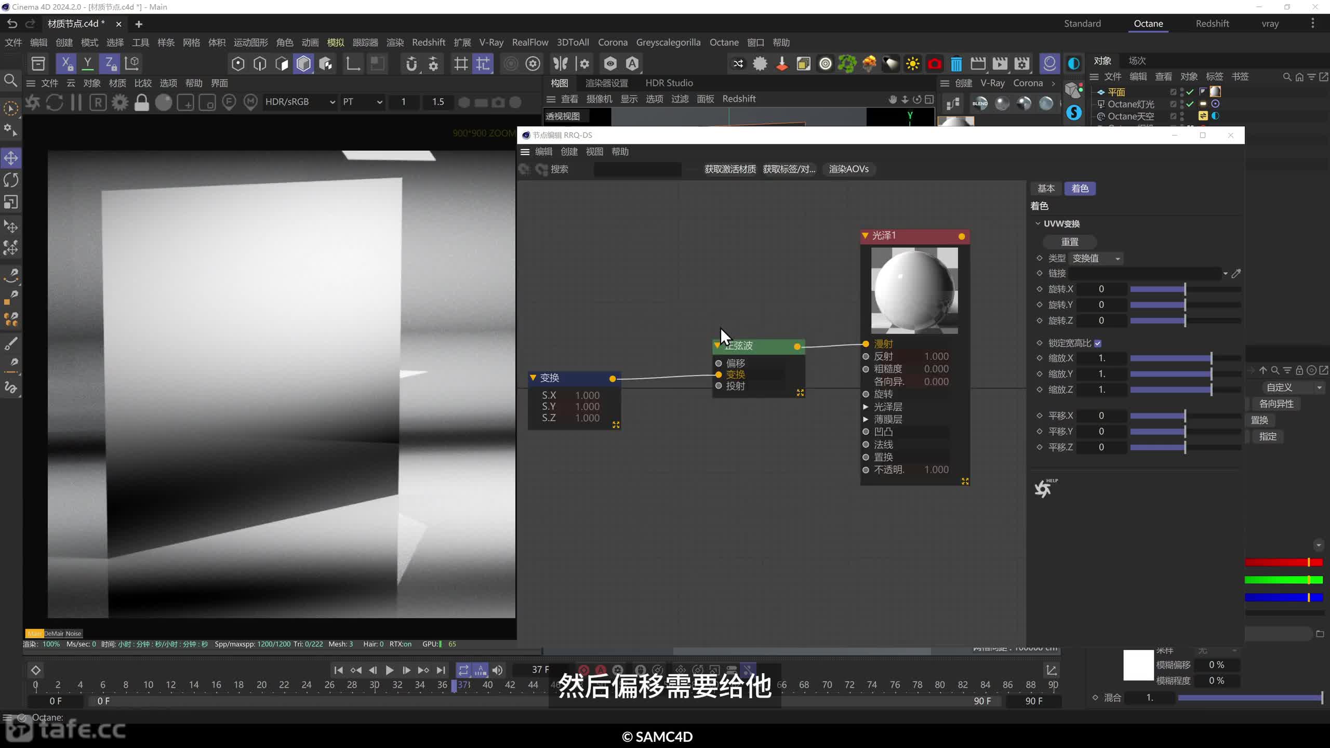Collapse the 变换 node triangle

tap(533, 378)
